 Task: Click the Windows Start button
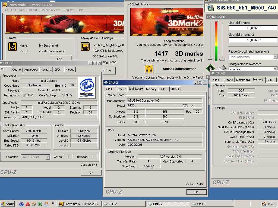tap(7, 204)
